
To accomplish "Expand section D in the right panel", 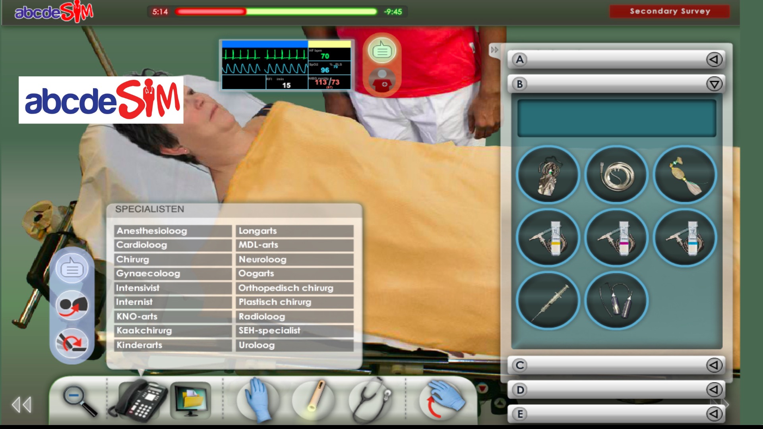I will 714,389.
